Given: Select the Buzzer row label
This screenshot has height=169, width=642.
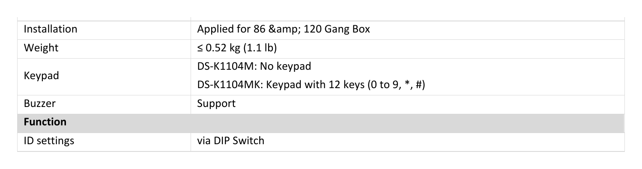Looking at the screenshot, I should pyautogui.click(x=39, y=104).
